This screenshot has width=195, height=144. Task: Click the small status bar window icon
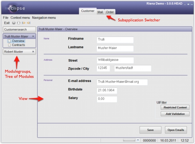(x=138, y=140)
